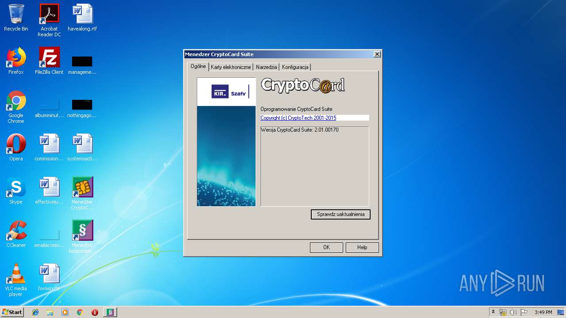Open media player taskbar icon
The width and height of the screenshot is (566, 318).
coord(65,312)
